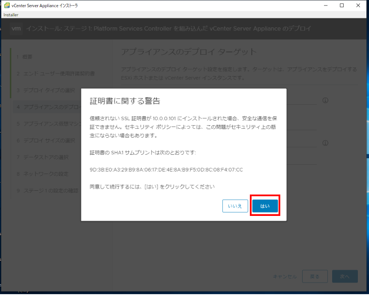Select step 1 概要 in the sidebar
Viewport: 369px width, 295px height.
24,57
